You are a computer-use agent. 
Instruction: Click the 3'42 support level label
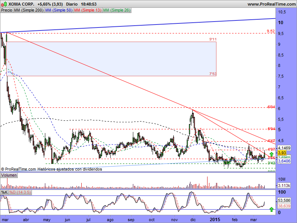coord(271,163)
